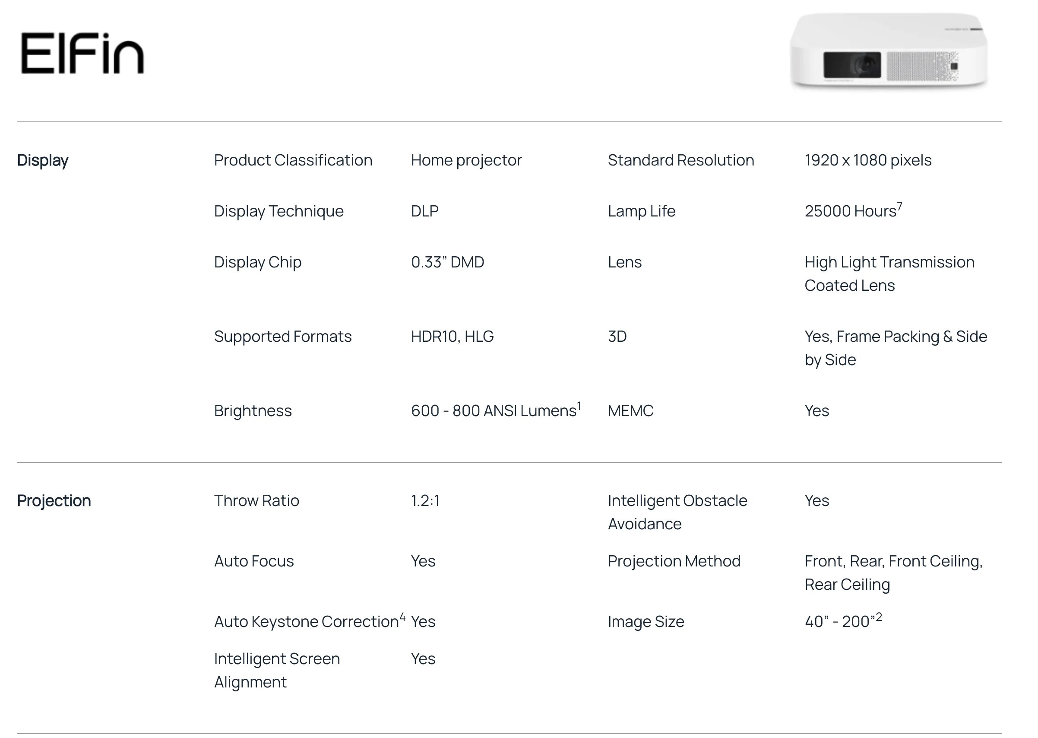Click the Elfin projector product image
The image size is (1038, 738).
point(888,51)
